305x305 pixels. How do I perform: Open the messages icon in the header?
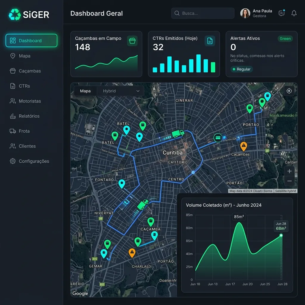[x=281, y=13]
